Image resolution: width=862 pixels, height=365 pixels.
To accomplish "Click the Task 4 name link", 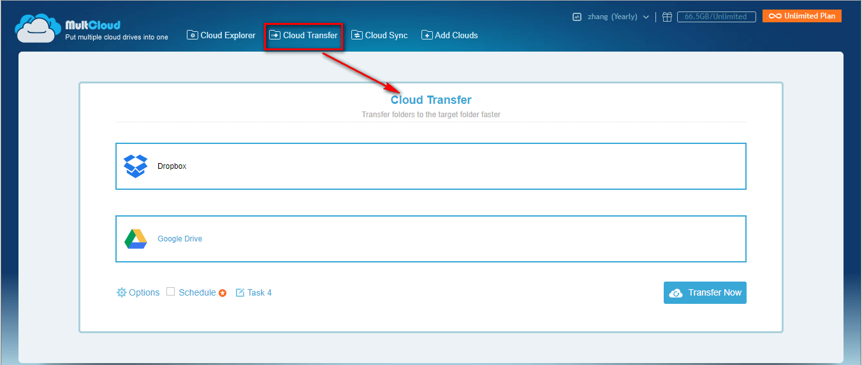I will tap(259, 292).
